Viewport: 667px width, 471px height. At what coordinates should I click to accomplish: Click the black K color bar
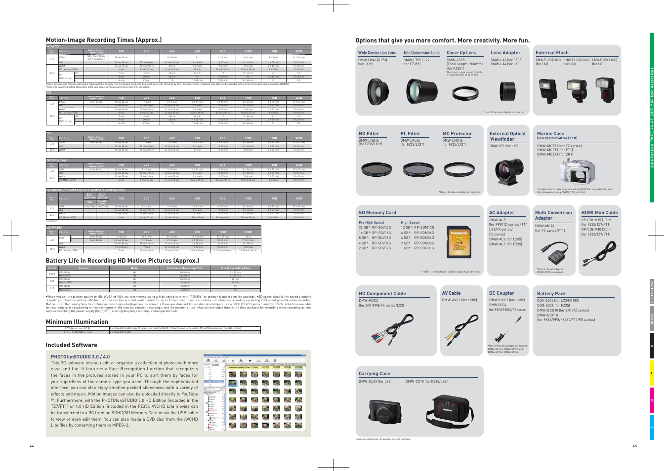[652, 346]
